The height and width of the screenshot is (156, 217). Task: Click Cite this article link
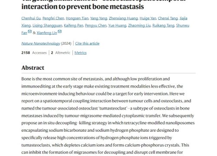point(87,43)
